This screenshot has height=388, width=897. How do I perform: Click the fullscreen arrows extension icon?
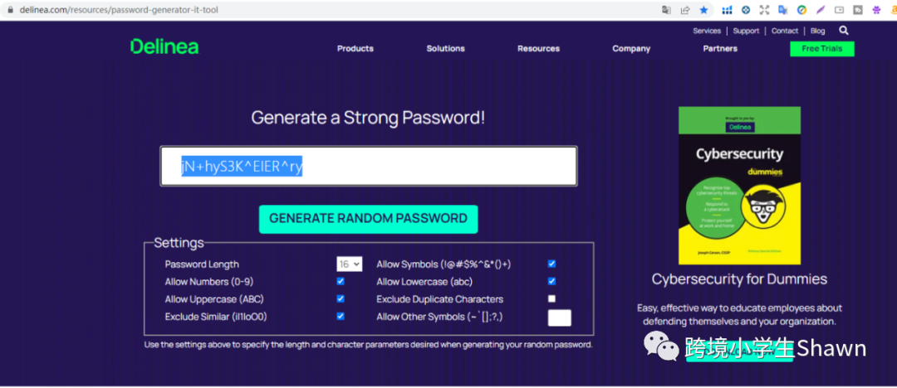click(764, 10)
